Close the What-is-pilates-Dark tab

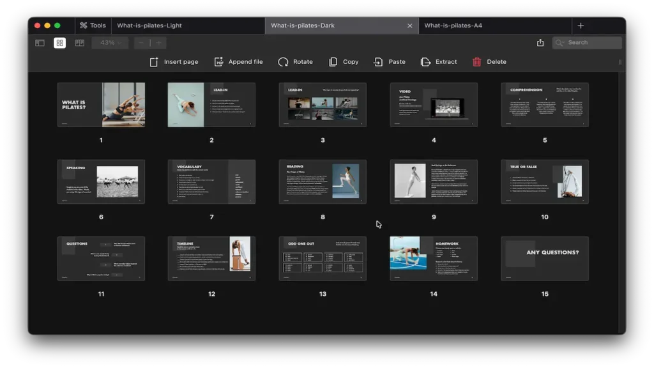(x=410, y=26)
